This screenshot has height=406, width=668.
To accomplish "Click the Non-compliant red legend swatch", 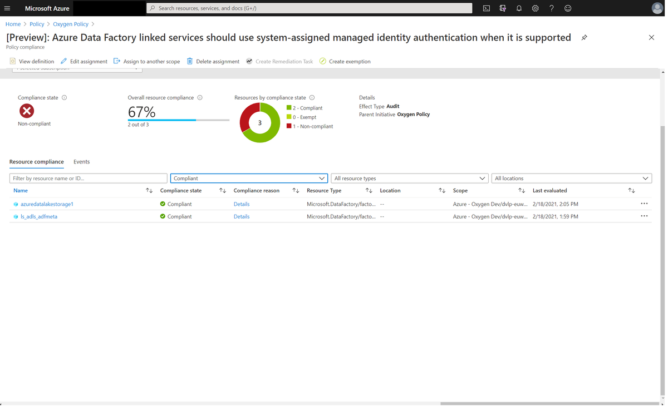I will point(289,126).
